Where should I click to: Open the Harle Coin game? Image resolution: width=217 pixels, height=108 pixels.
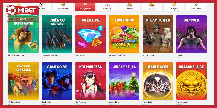tap(158, 81)
